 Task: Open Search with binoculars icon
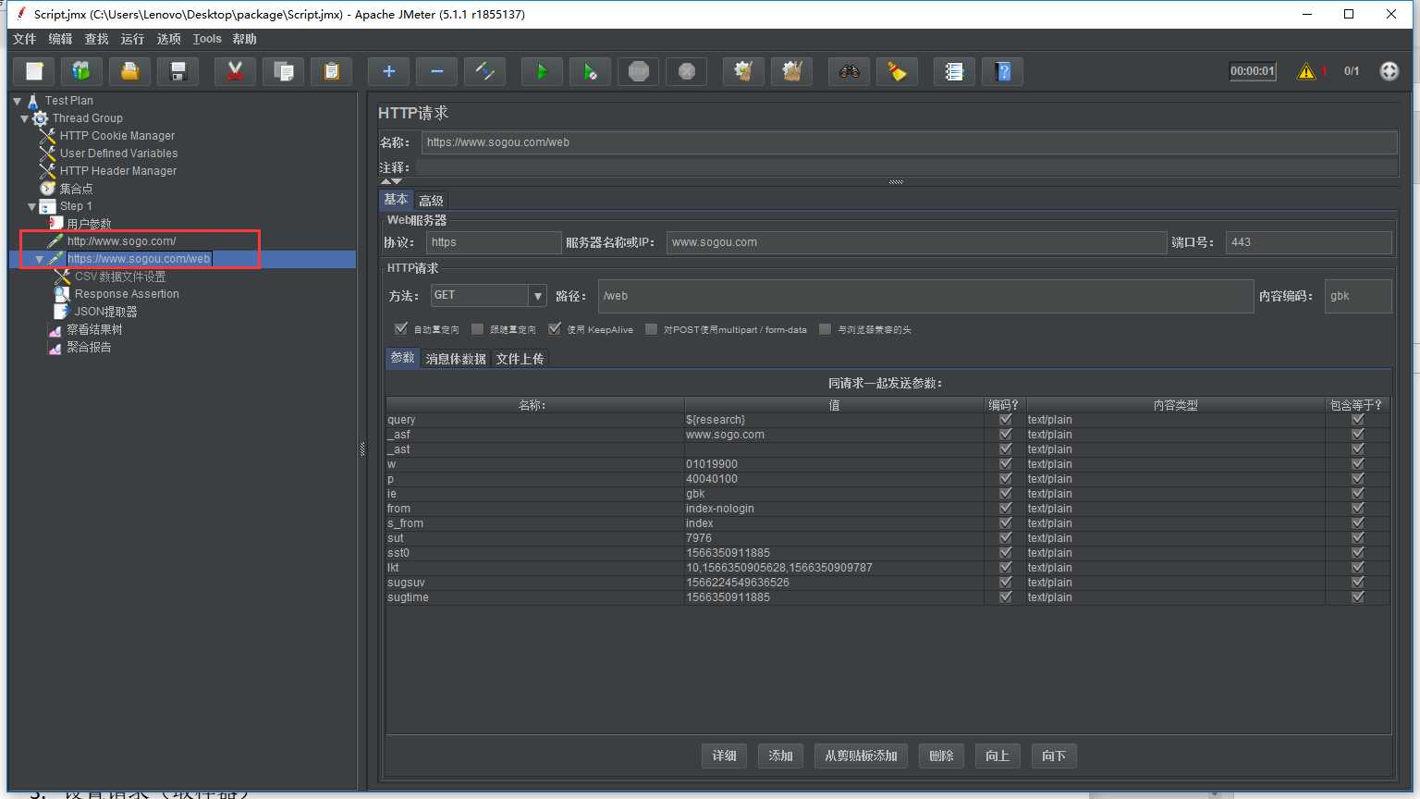pos(849,71)
